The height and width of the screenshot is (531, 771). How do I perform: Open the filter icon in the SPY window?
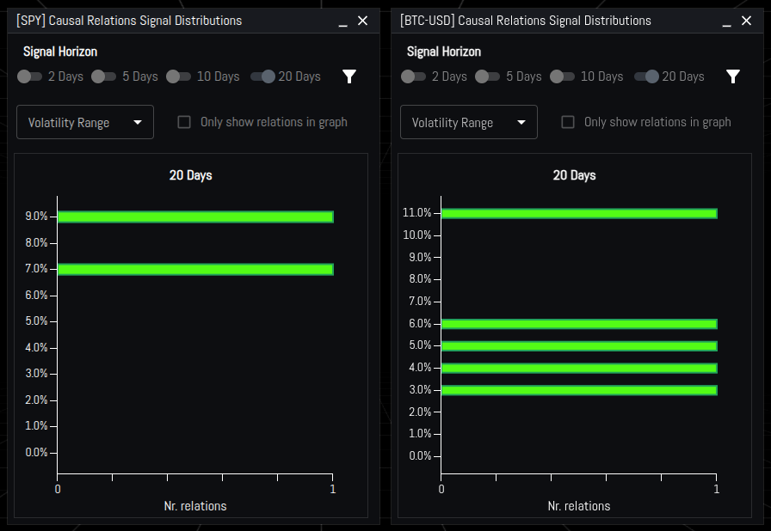(x=349, y=76)
